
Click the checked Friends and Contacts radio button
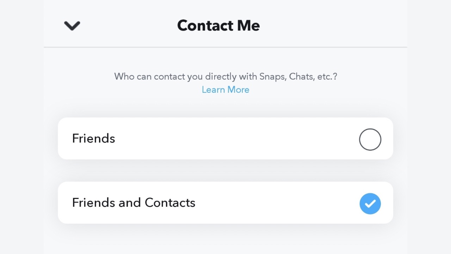(370, 204)
